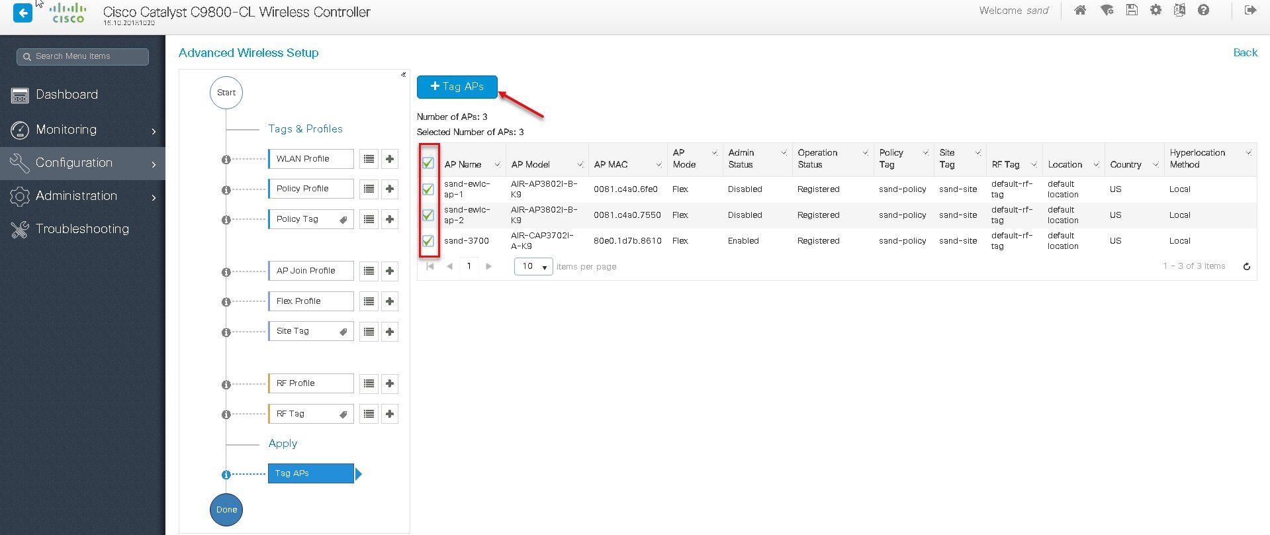Add a new Site Tag with plus

(390, 332)
